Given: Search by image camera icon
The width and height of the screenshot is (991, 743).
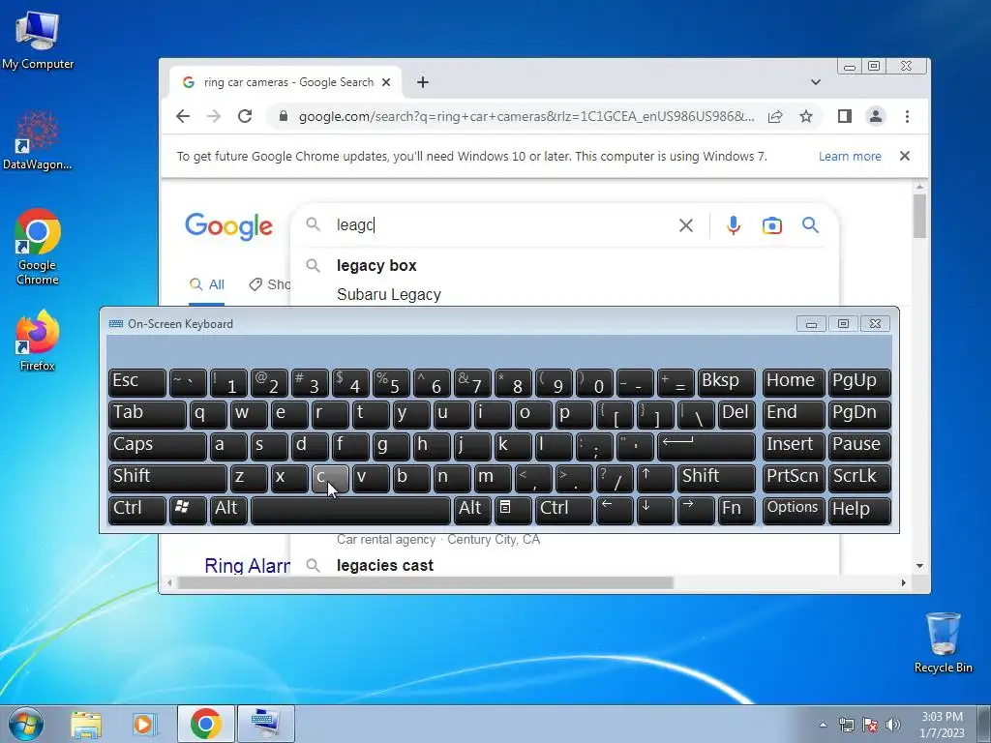Looking at the screenshot, I should (x=771, y=224).
